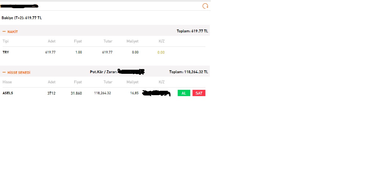Click the Maliyet header in stock table
385x190 pixels.
132,82
